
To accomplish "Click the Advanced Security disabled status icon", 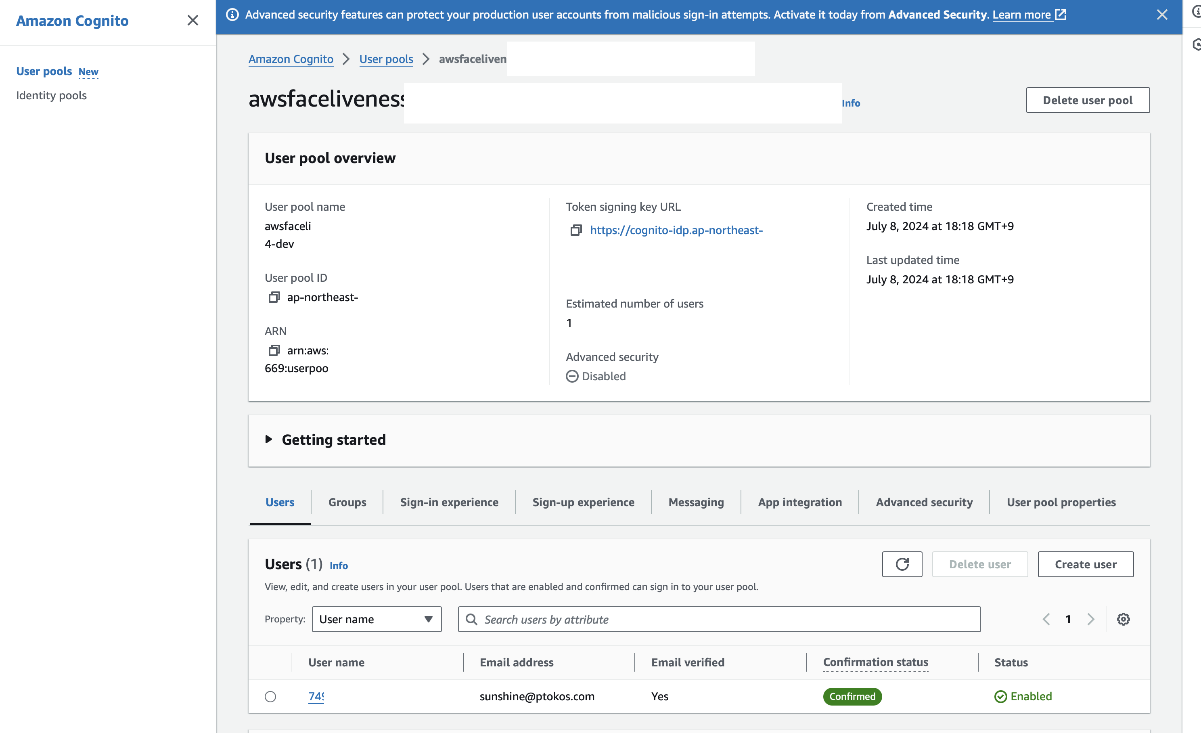I will coord(572,375).
